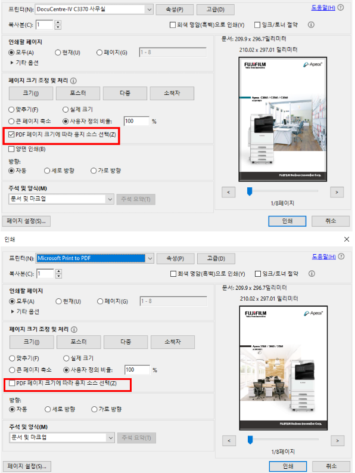Viewport: 355px width, 473px height.
Task: Click ink saving info icon in upper dialog
Action: (311, 24)
